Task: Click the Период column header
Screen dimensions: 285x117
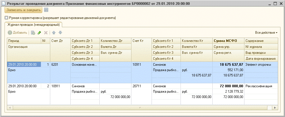Action: point(24,41)
